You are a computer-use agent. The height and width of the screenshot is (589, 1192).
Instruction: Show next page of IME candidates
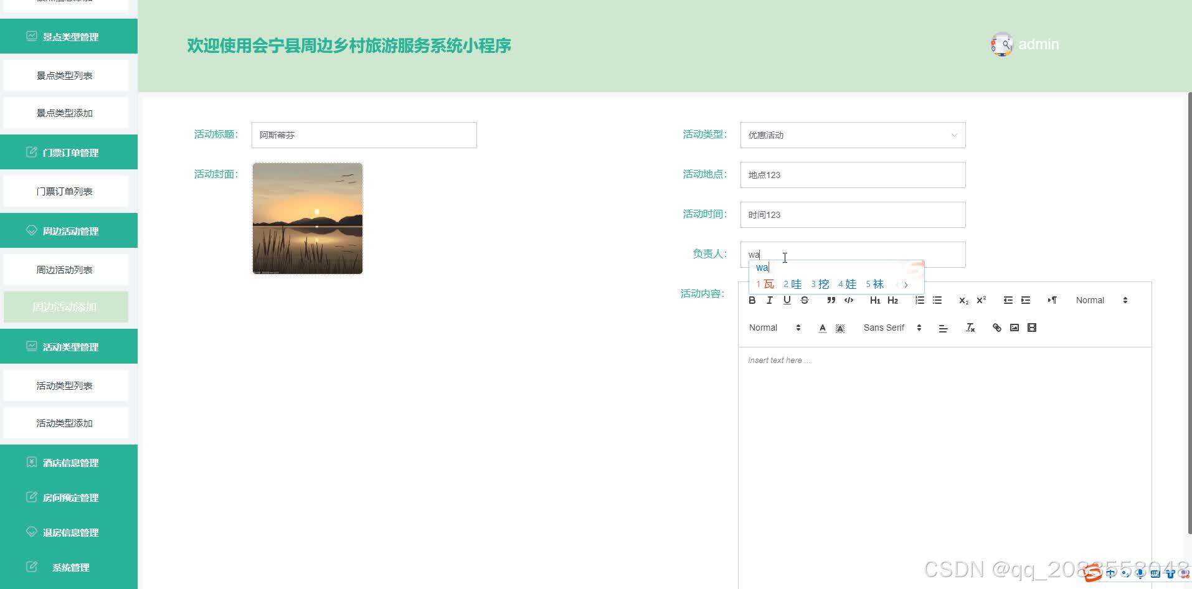point(906,285)
